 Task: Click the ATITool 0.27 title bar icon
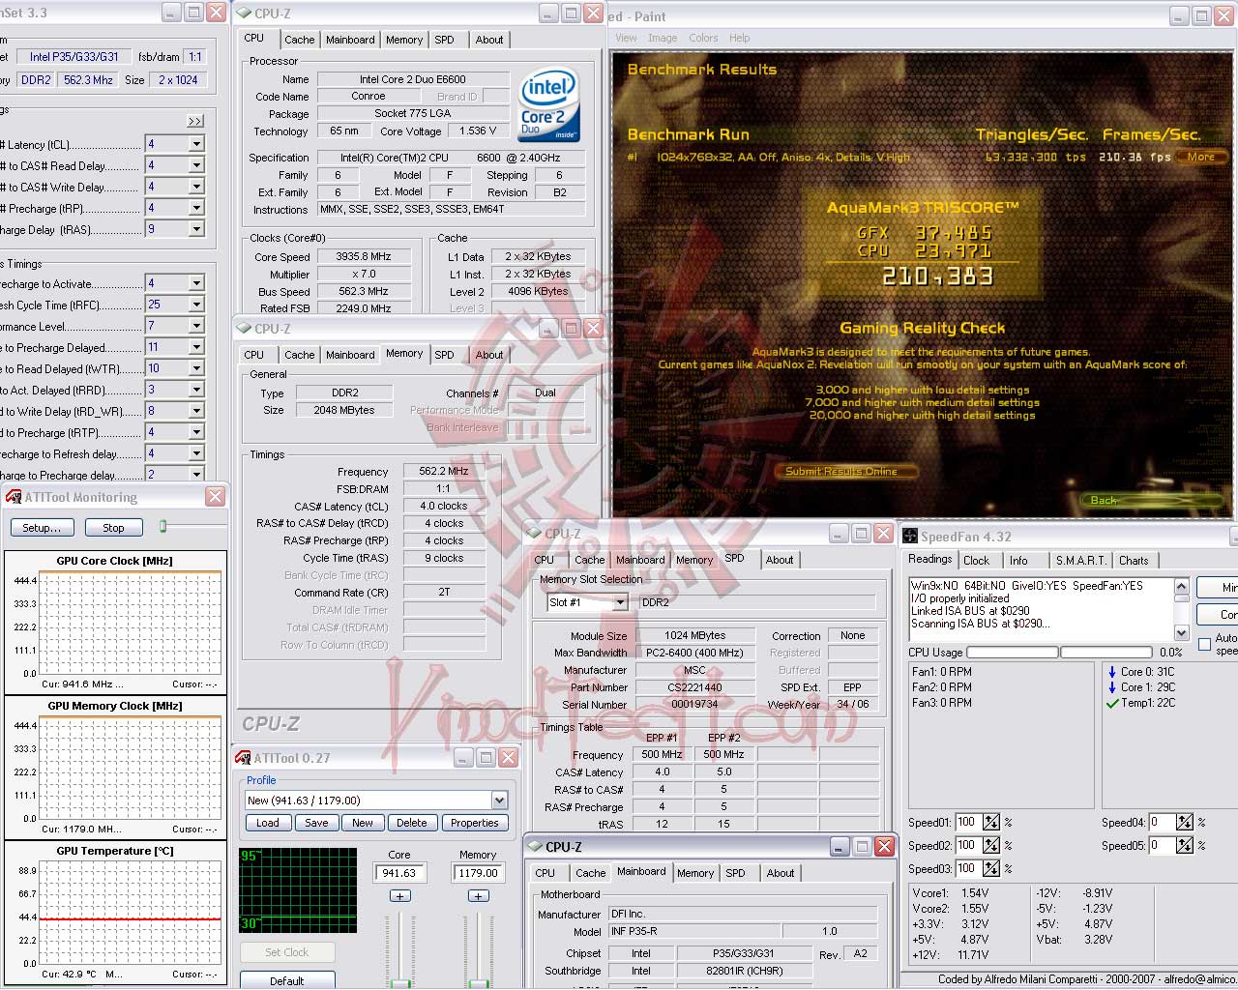pyautogui.click(x=243, y=758)
